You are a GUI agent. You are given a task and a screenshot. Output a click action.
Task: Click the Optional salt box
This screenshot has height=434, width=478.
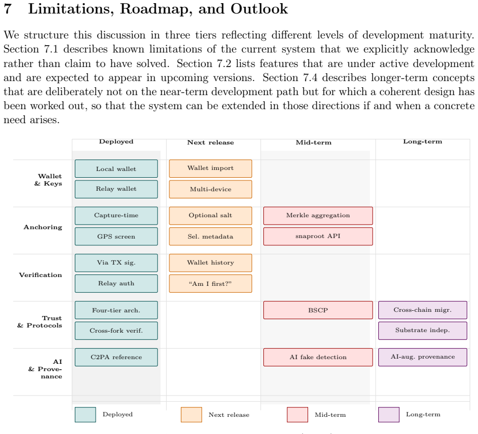[210, 216]
